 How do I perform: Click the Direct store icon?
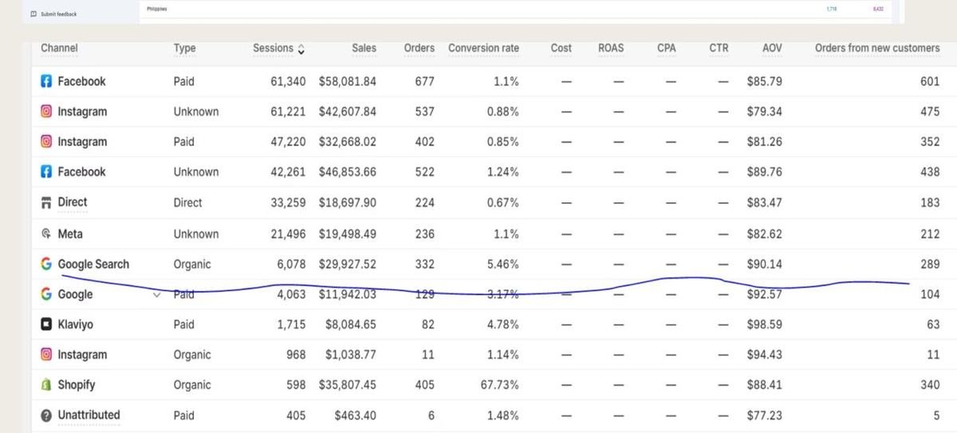tap(46, 202)
